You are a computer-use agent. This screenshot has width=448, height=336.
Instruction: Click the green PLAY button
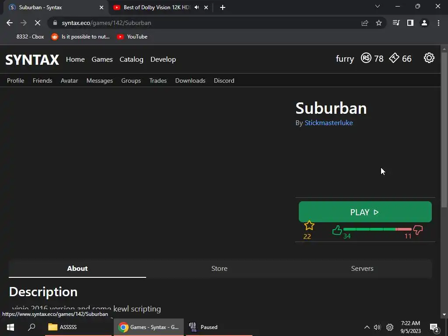point(365,212)
